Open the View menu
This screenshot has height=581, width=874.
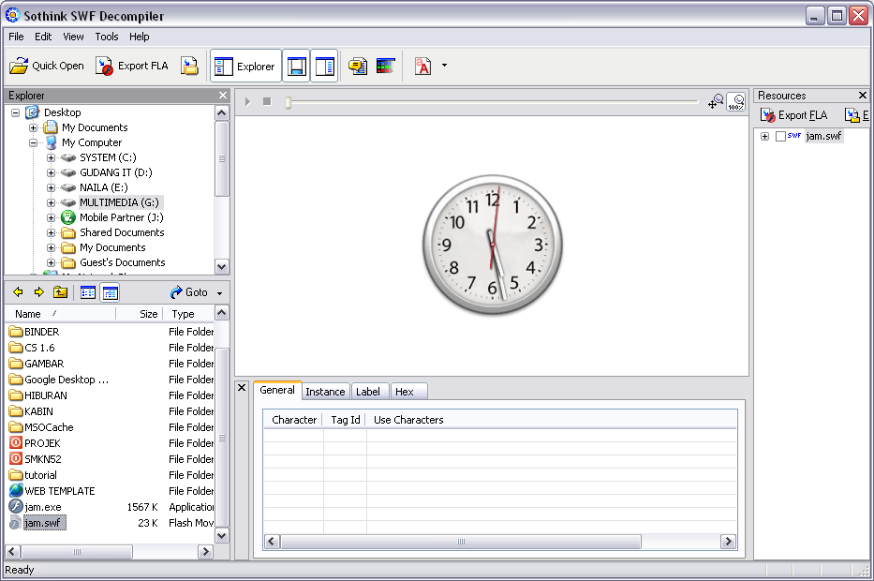tap(73, 37)
